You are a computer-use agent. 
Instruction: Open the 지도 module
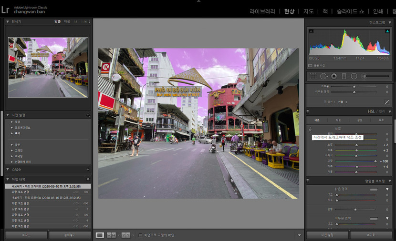pyautogui.click(x=308, y=11)
